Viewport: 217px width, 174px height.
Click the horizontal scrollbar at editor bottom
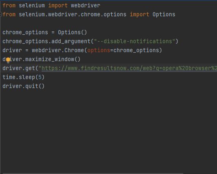[93, 173]
